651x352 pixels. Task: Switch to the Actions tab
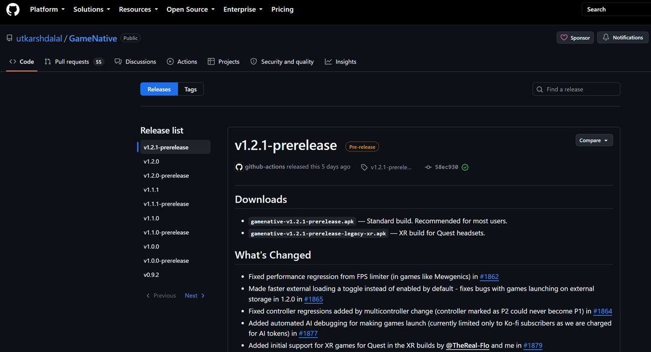(x=182, y=61)
